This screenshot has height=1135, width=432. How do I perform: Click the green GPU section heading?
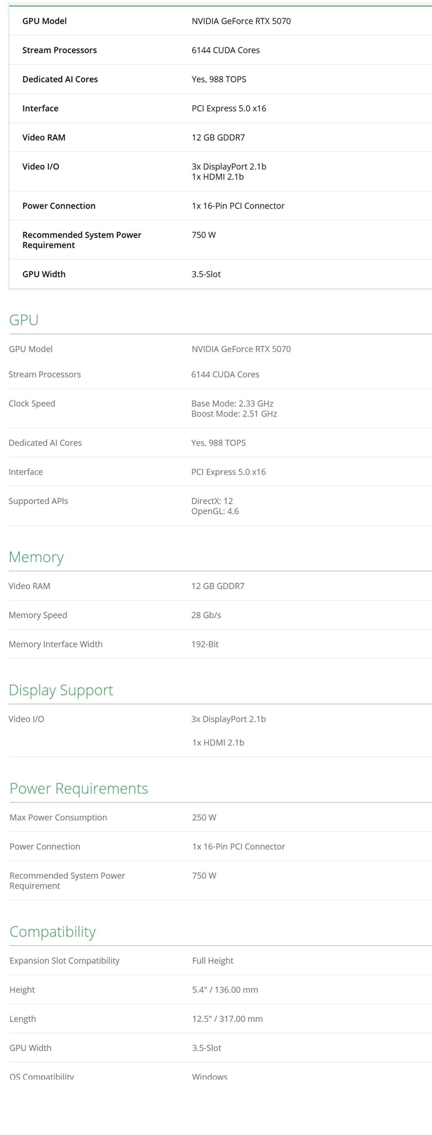pyautogui.click(x=24, y=320)
